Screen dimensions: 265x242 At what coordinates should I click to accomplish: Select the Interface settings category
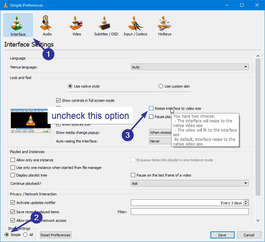pos(18,25)
